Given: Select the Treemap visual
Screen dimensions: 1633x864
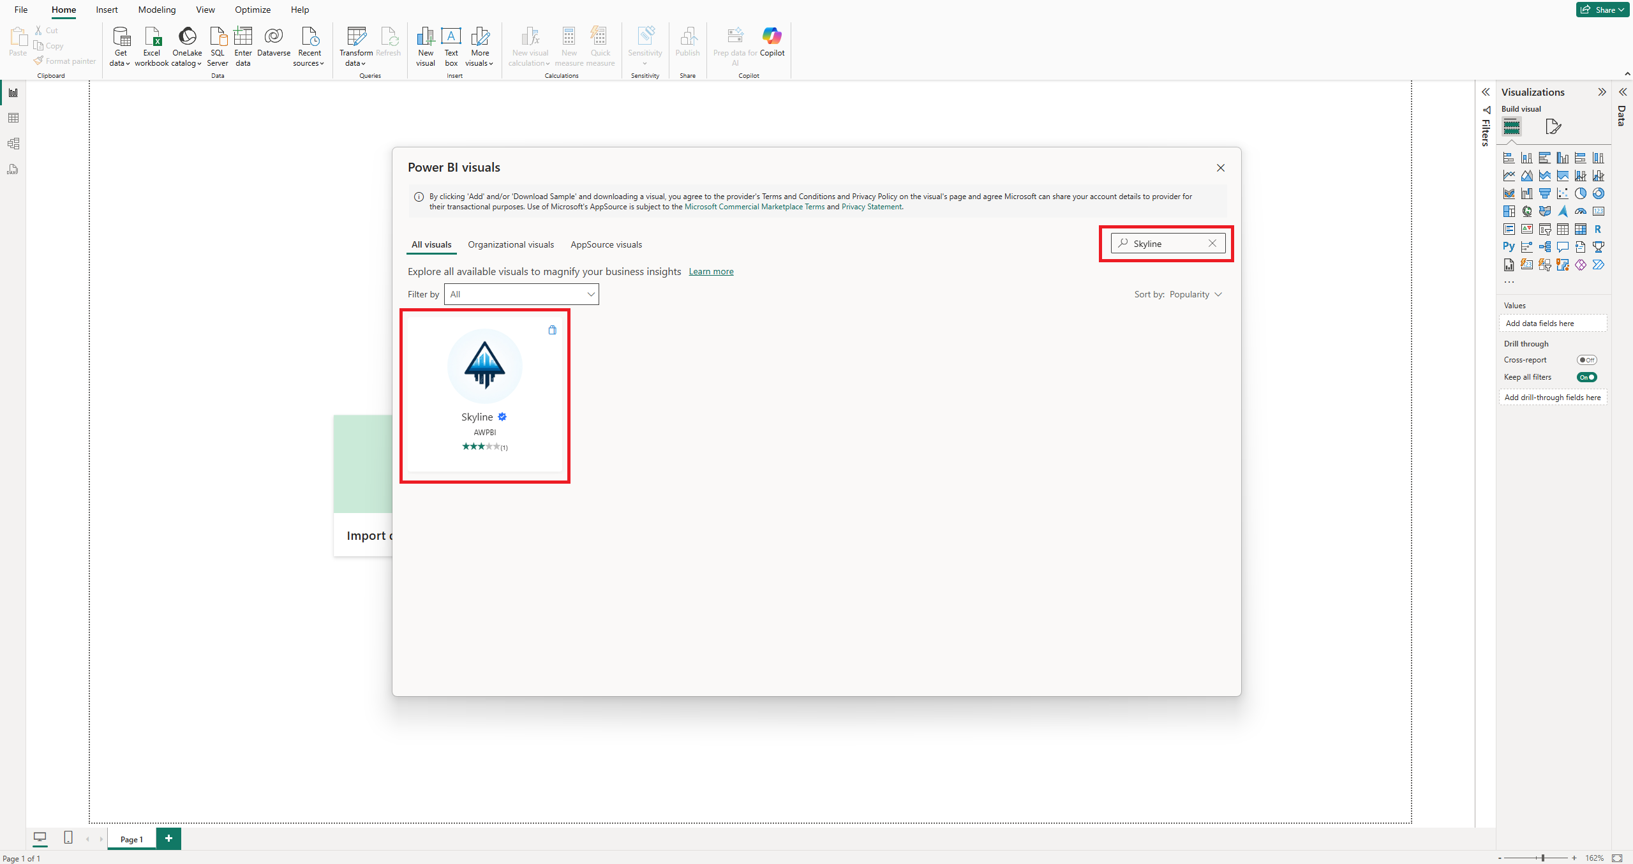Looking at the screenshot, I should pos(1509,211).
